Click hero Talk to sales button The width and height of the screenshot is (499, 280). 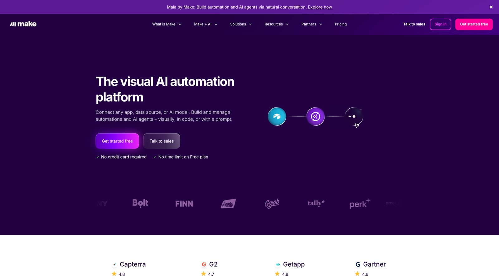(162, 141)
